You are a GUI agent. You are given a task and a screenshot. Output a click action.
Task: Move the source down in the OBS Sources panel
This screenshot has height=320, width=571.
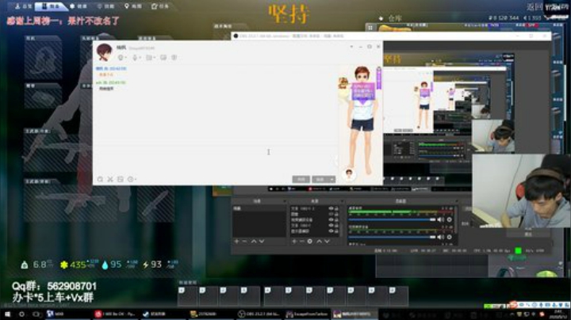click(327, 241)
